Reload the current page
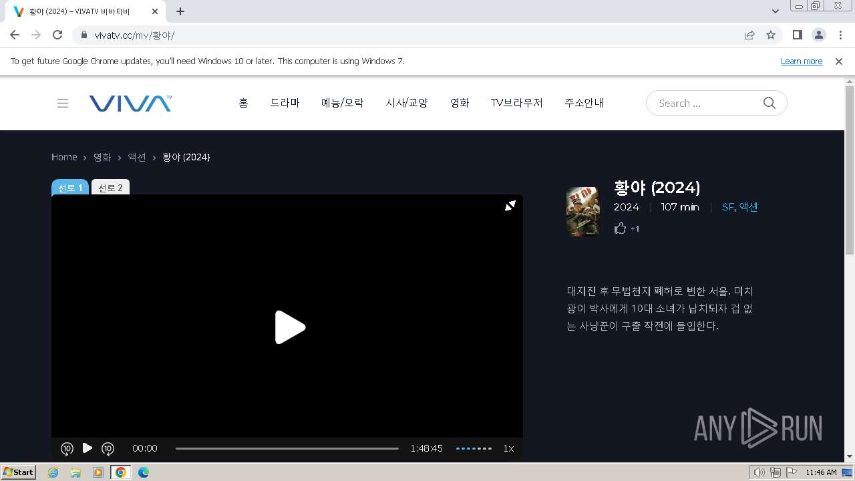The height and width of the screenshot is (481, 855). click(x=57, y=35)
